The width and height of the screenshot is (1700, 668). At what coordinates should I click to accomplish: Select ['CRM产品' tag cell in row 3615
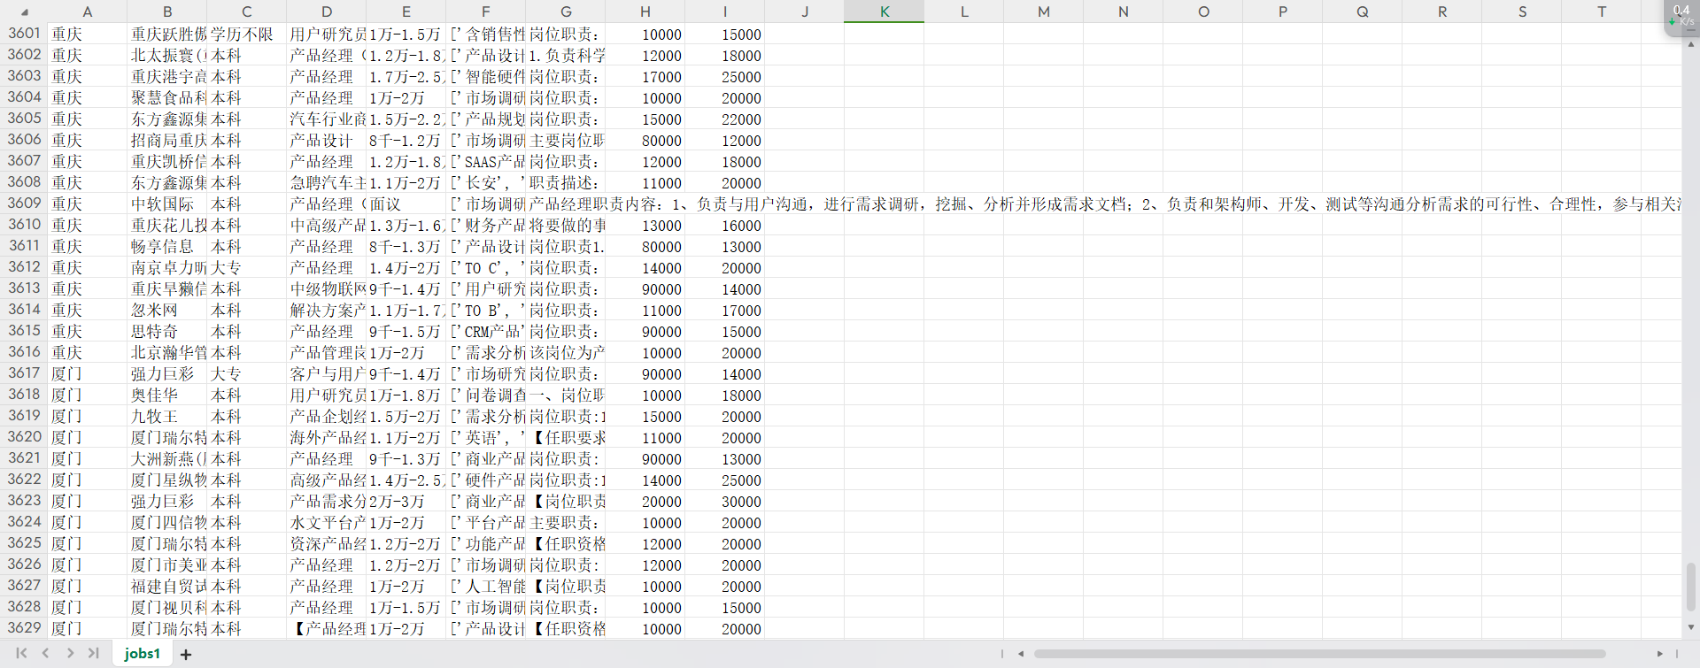point(485,331)
